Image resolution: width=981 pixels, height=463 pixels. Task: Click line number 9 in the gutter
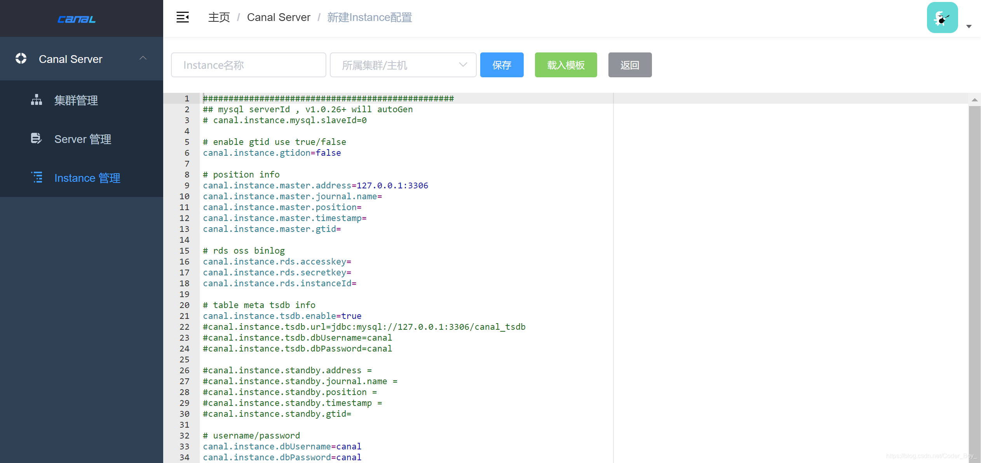187,185
